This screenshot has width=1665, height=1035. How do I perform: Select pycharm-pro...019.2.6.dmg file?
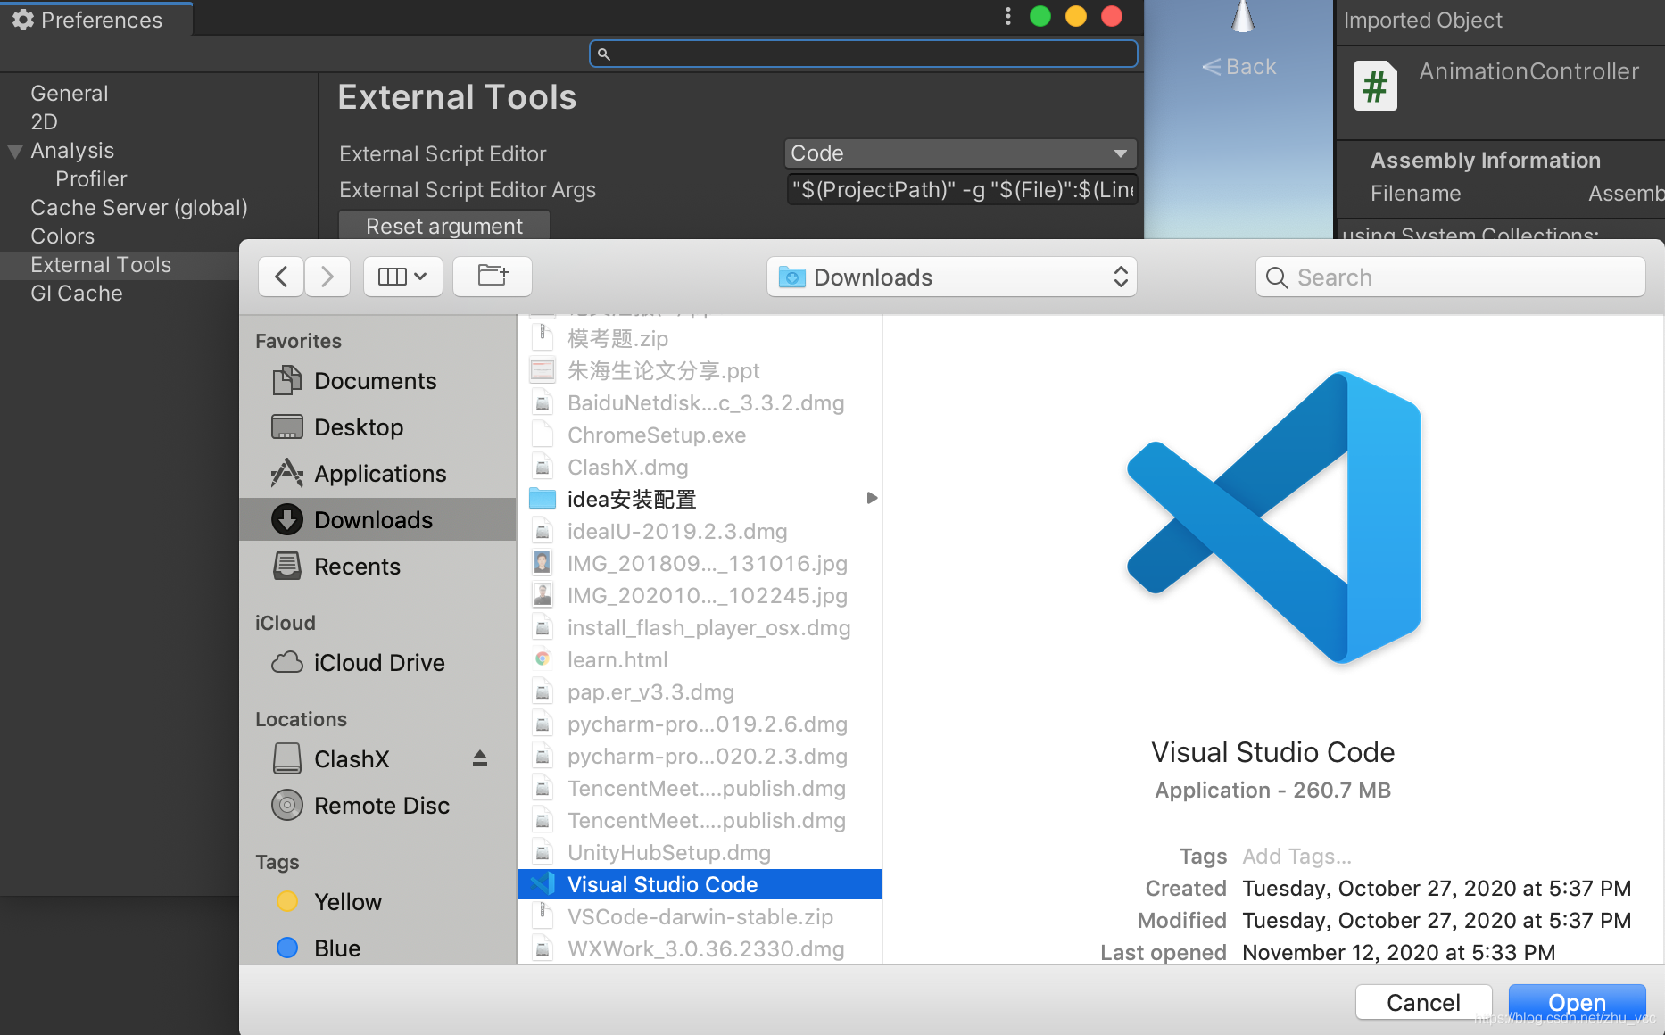(700, 724)
